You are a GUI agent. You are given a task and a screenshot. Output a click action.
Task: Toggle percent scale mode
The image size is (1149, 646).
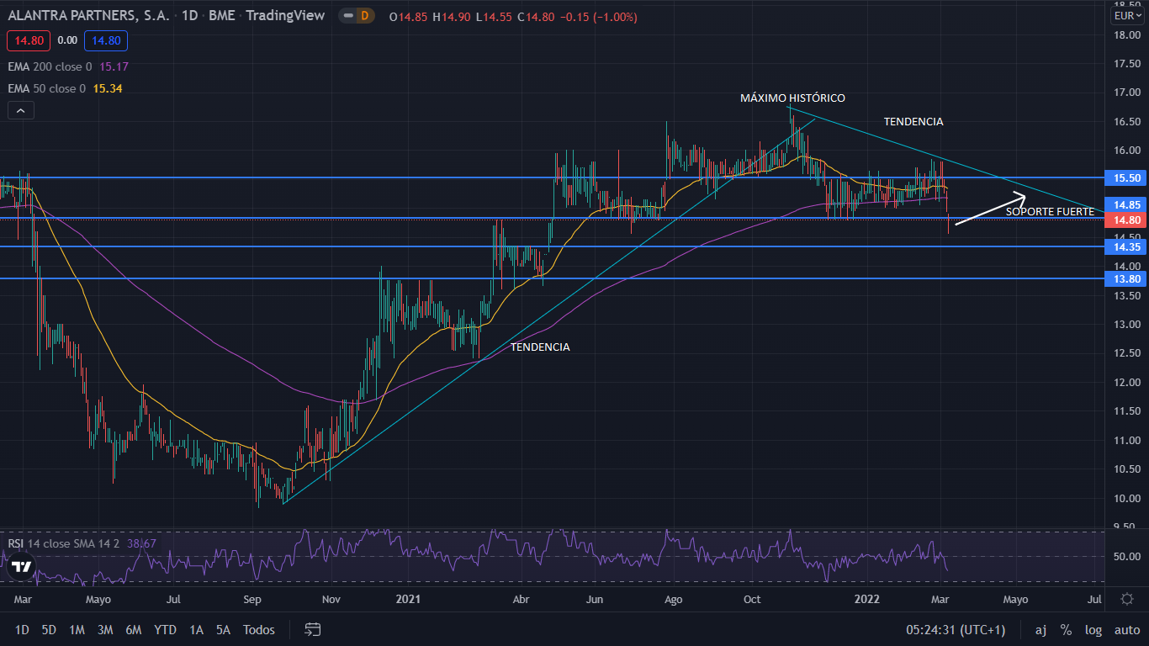pos(1066,629)
